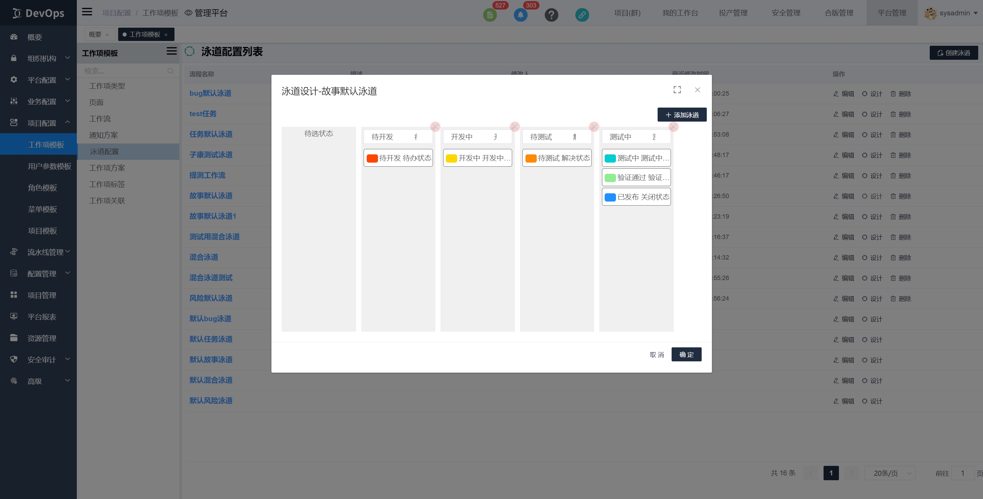This screenshot has width=983, height=499.
Task: Collapse the 工作项模板 panel list icon
Action: (x=171, y=51)
